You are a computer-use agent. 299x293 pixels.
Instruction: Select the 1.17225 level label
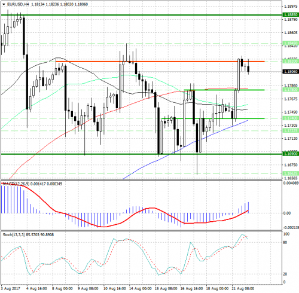click(291, 130)
